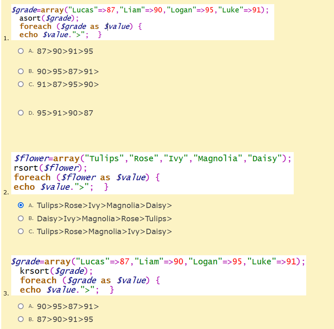Click the $flower=array declaration line
The image size is (334, 329).
[153, 158]
